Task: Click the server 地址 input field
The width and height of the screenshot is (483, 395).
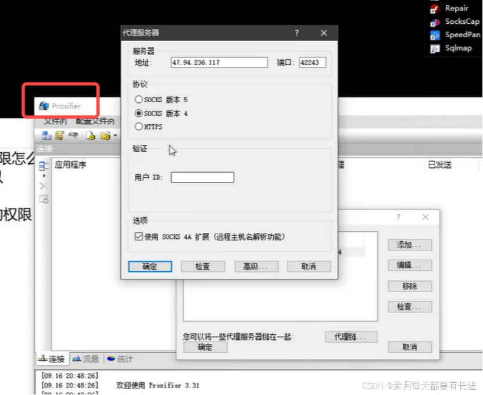Action: click(219, 63)
